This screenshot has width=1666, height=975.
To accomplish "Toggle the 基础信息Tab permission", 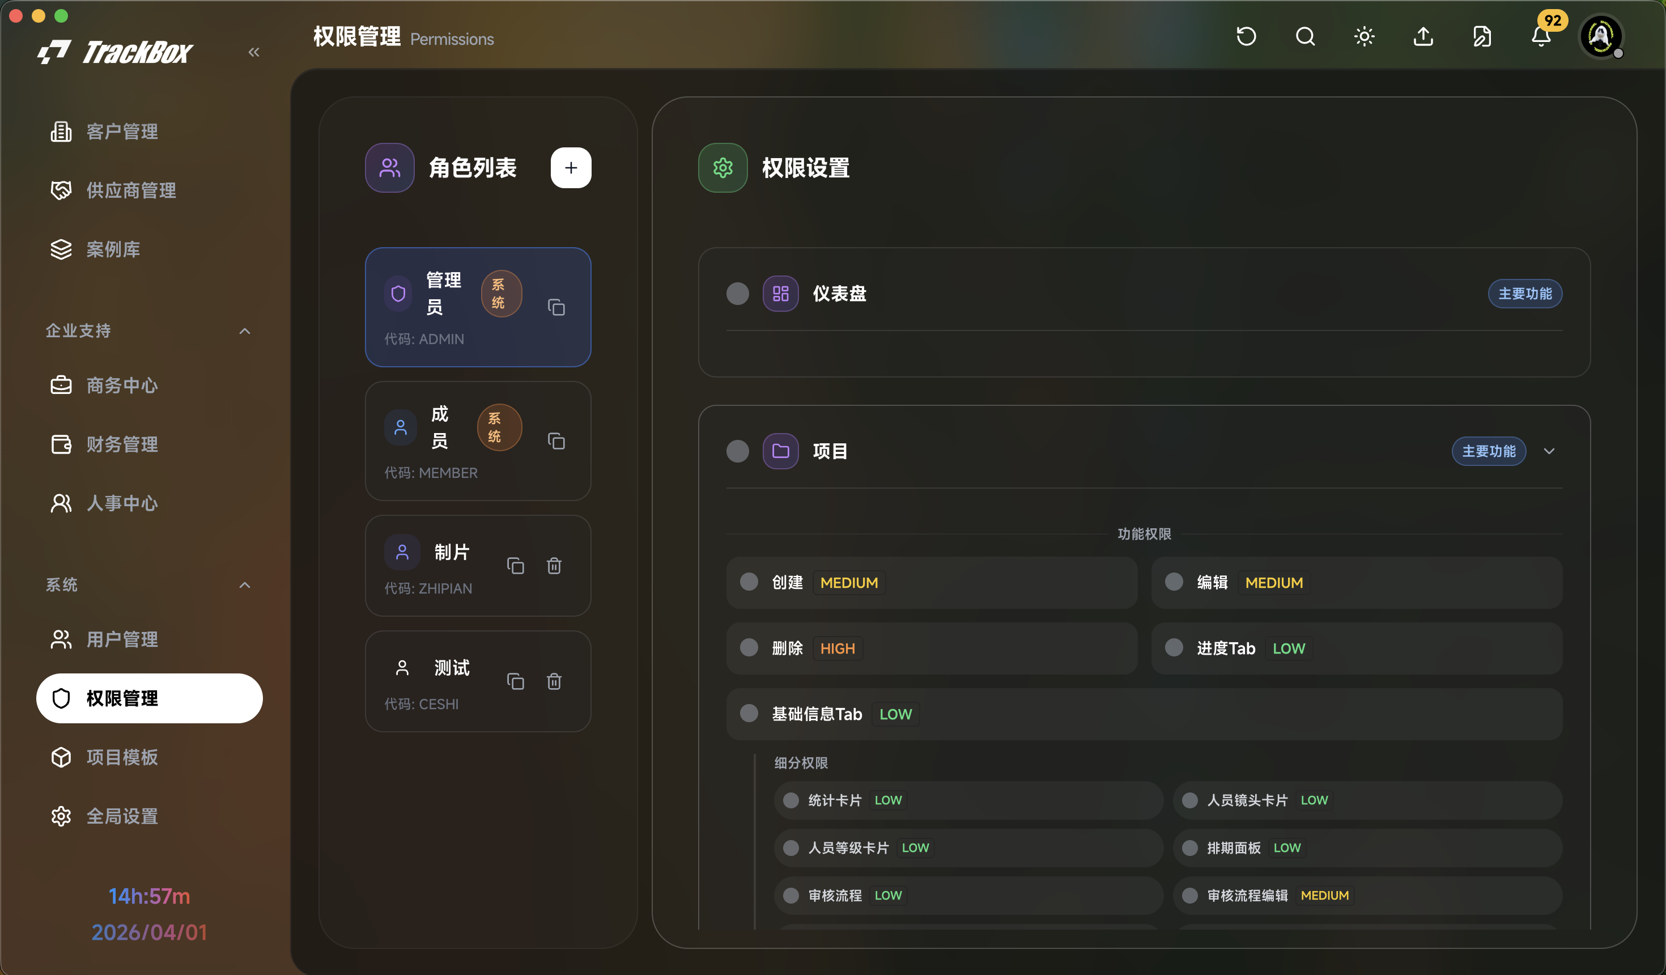I will pyautogui.click(x=749, y=714).
